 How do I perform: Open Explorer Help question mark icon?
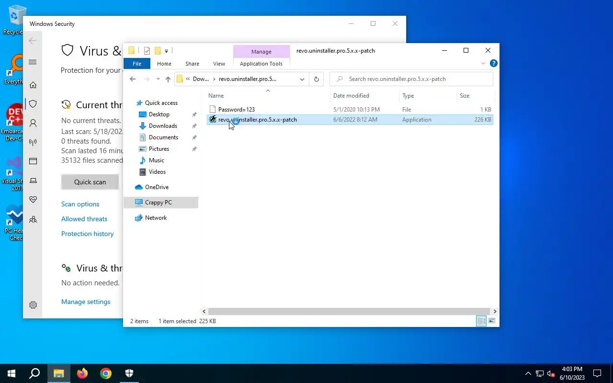494,63
